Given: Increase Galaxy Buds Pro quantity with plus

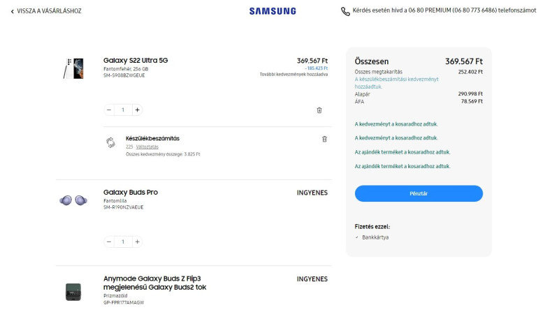Looking at the screenshot, I should click(x=137, y=242).
